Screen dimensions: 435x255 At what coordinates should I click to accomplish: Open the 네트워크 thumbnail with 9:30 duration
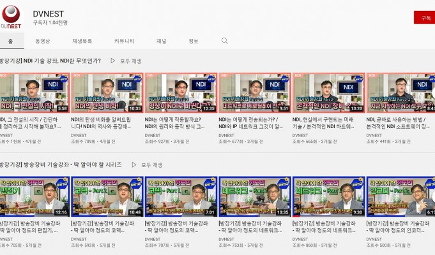click(329, 196)
